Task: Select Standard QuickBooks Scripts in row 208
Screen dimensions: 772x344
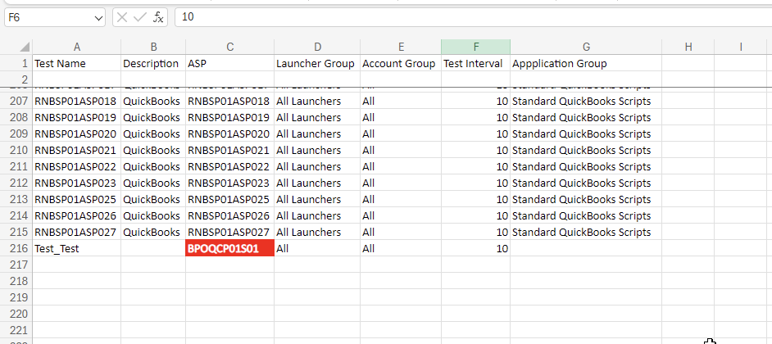Action: tap(586, 118)
